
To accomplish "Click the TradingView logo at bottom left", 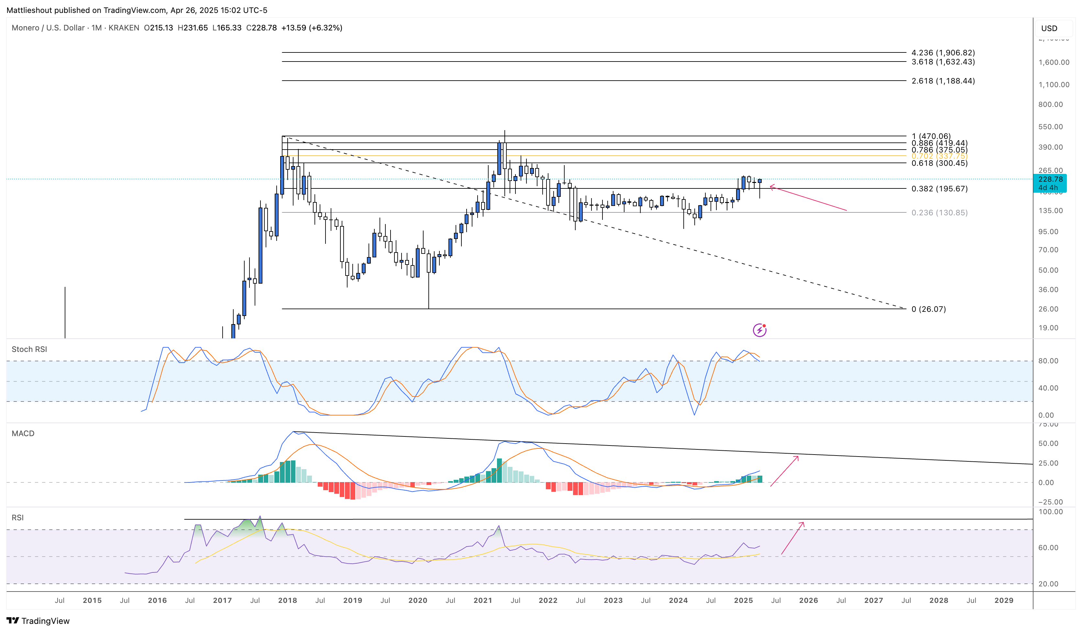I will [x=38, y=620].
